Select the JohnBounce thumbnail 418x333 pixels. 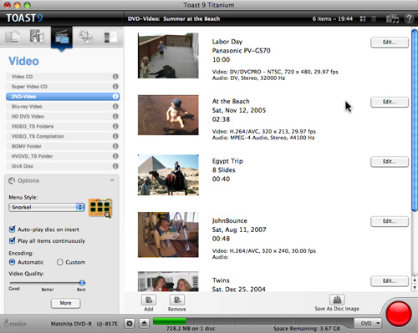[x=168, y=235]
